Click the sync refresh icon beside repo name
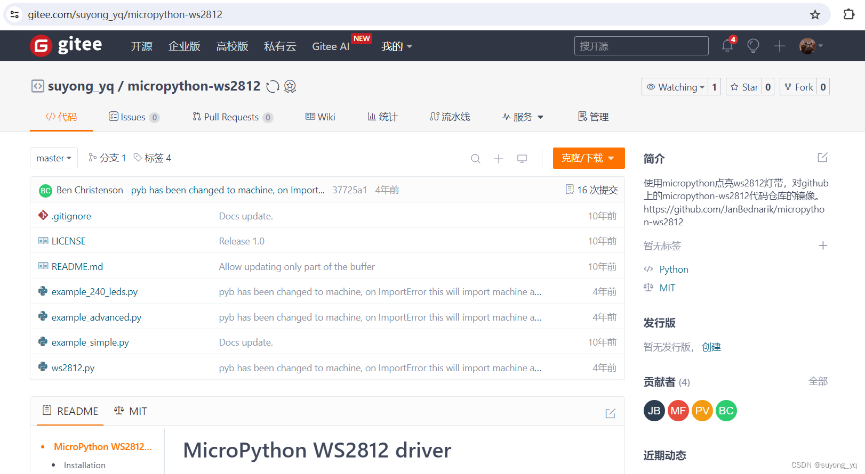865x474 pixels. 273,86
